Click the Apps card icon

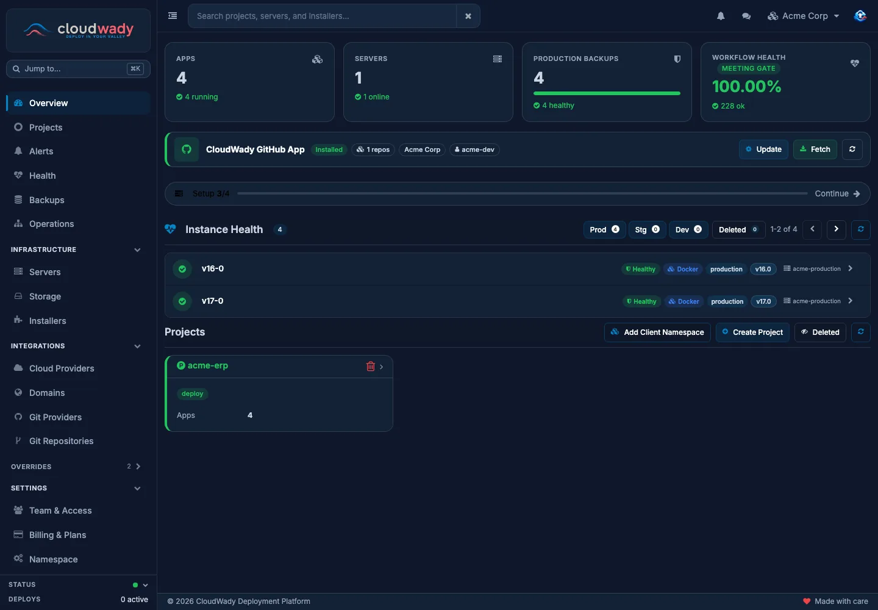click(317, 59)
